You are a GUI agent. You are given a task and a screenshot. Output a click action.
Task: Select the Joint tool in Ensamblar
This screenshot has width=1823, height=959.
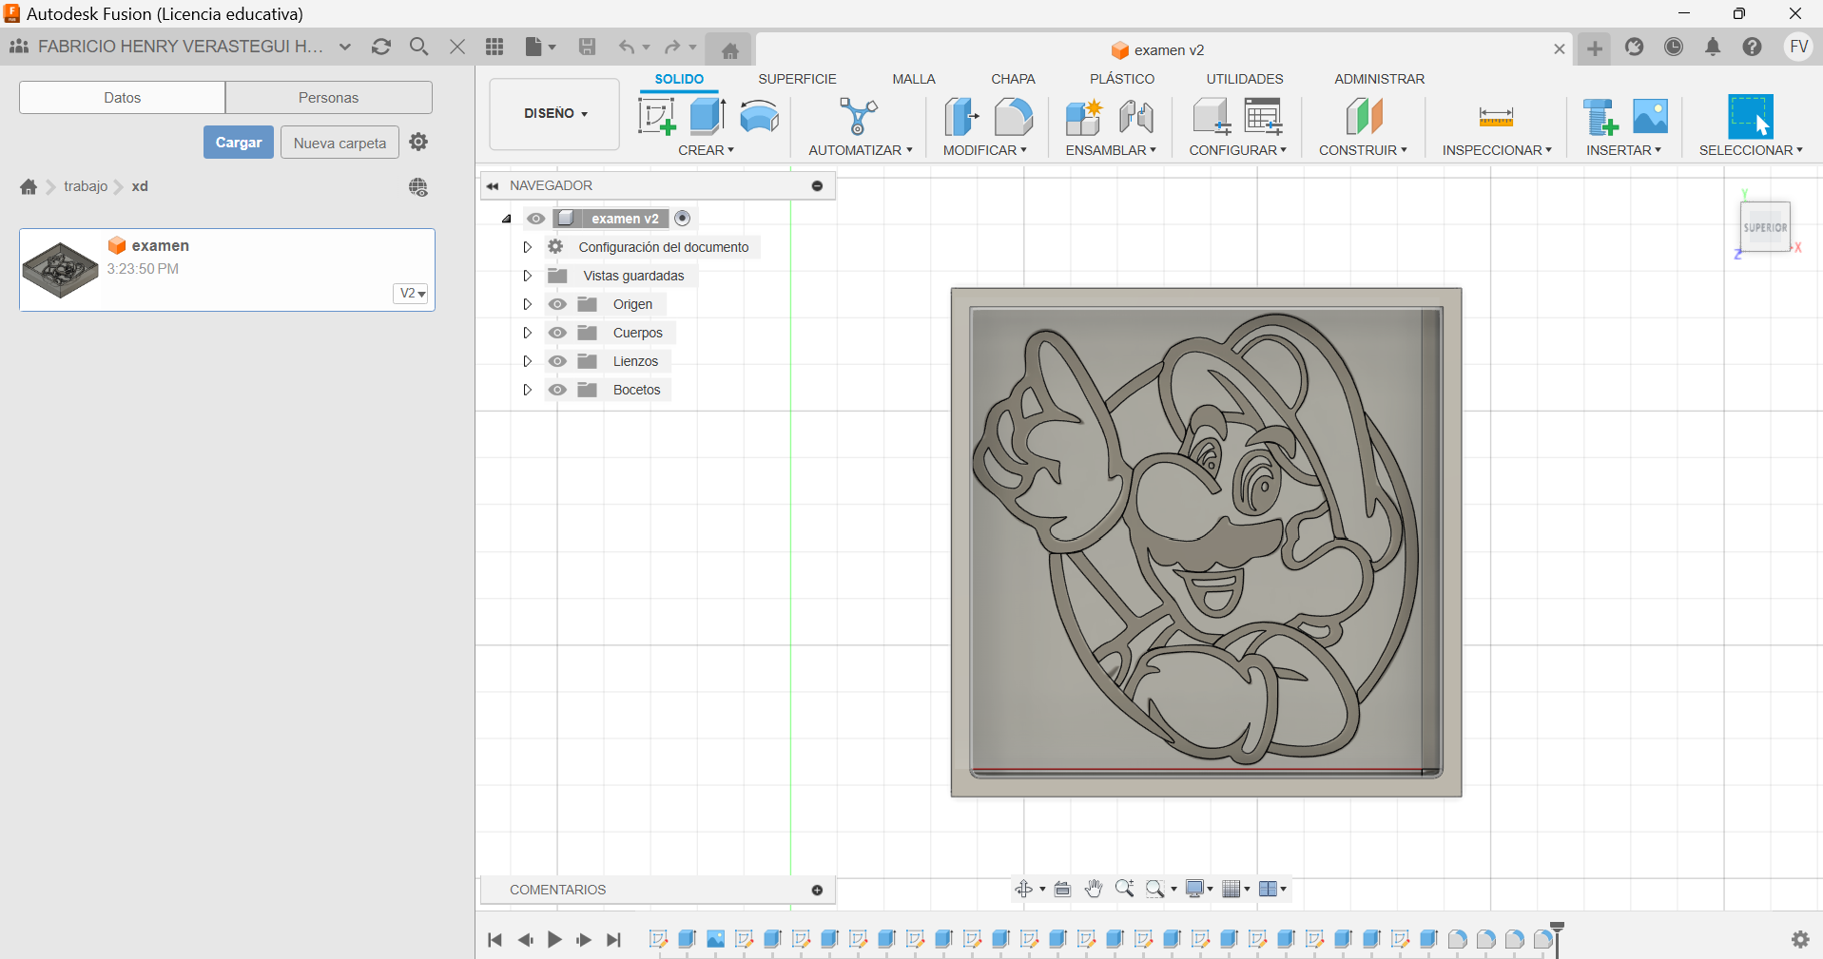(1136, 117)
